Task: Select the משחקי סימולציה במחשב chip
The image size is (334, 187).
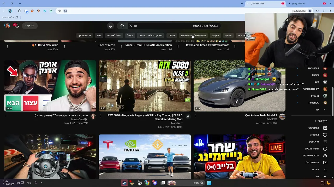Action: coord(151,35)
